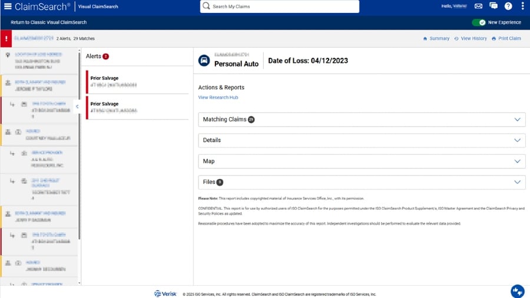Click the Personal Auto car icon

point(204,61)
